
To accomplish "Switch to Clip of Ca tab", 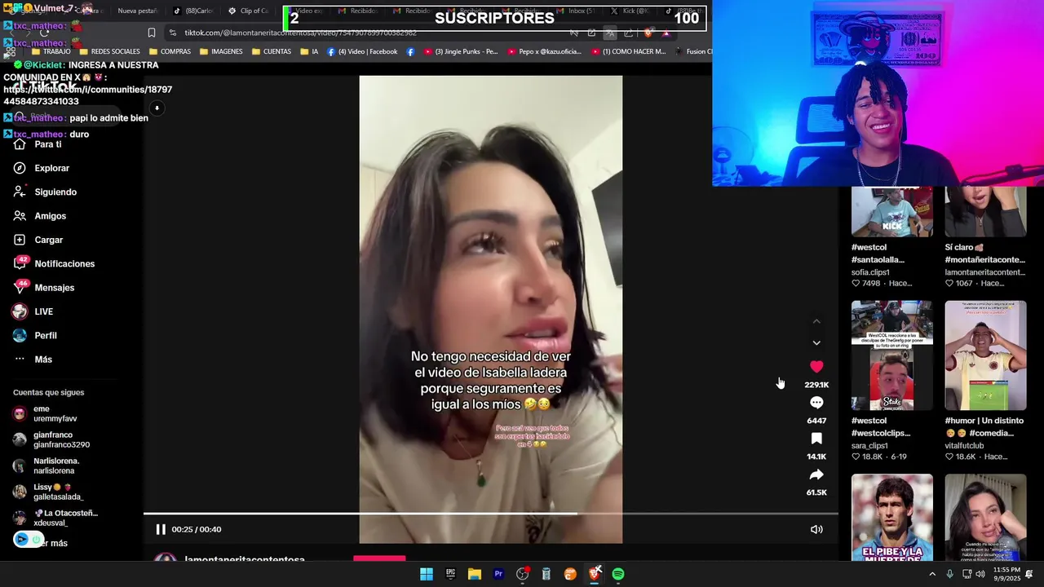I will (248, 11).
